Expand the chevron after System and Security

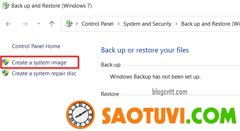click(176, 24)
